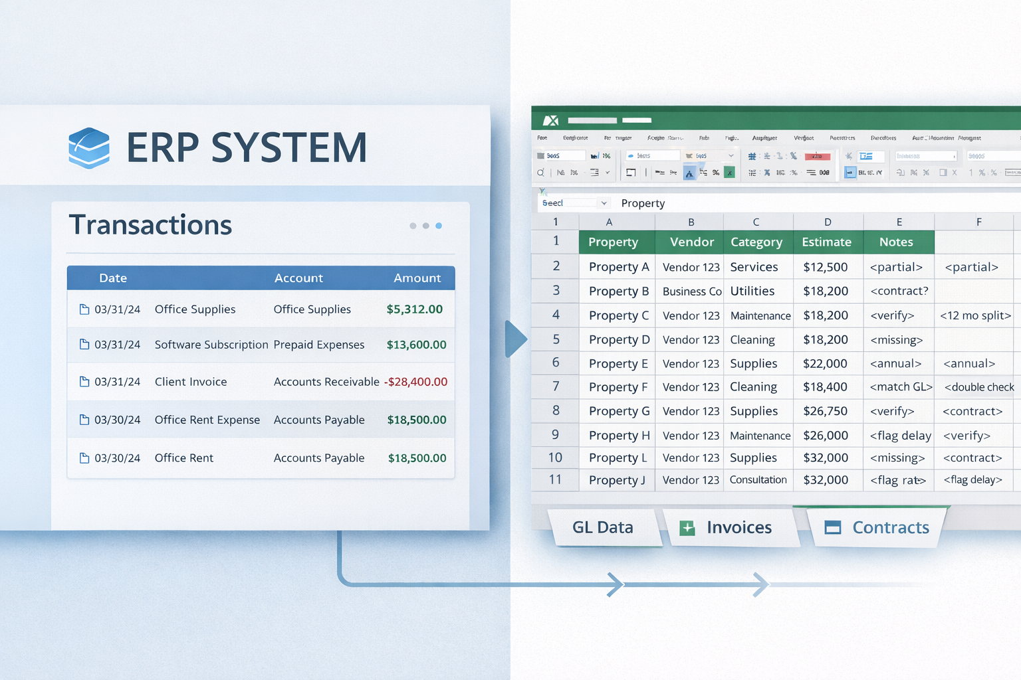Click the document icon beside Software Subscription
Viewport: 1021px width, 680px height.
pyautogui.click(x=84, y=344)
